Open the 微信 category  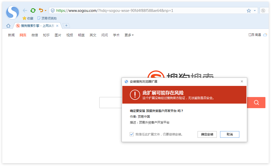34,35
